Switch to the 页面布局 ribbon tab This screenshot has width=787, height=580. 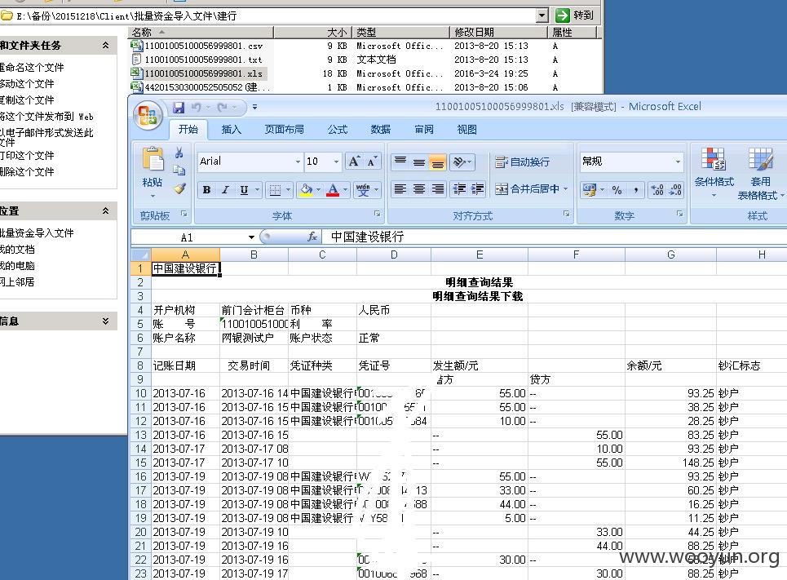pos(284,130)
